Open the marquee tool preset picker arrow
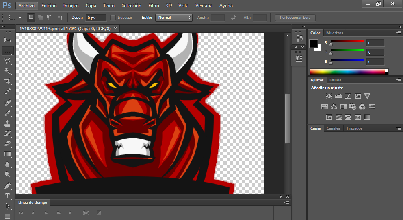The height and width of the screenshot is (220, 403). click(x=20, y=18)
